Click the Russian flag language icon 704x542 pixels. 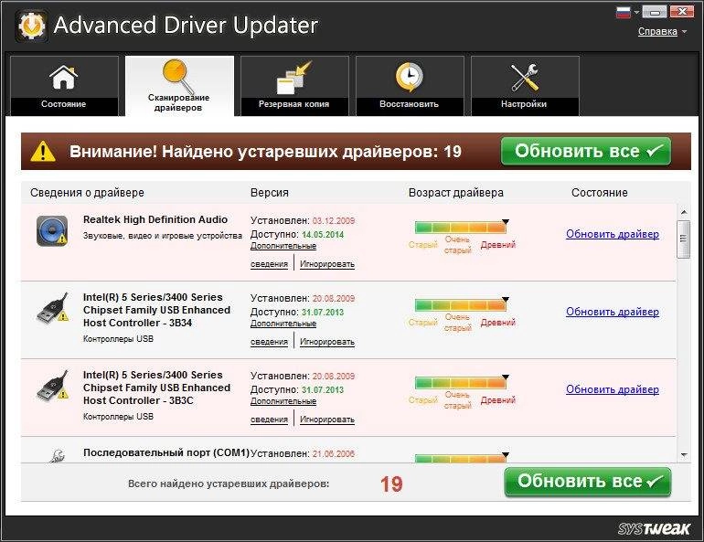(624, 12)
